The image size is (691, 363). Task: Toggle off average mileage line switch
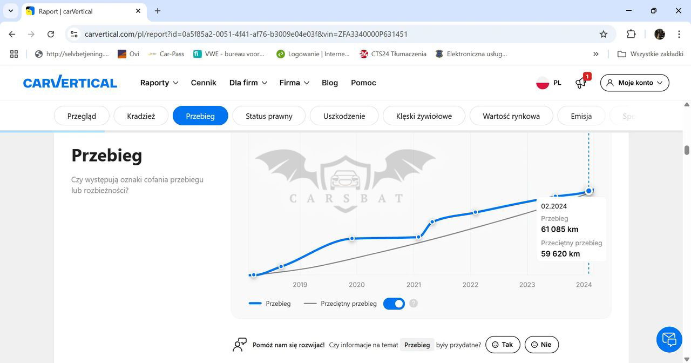click(394, 304)
